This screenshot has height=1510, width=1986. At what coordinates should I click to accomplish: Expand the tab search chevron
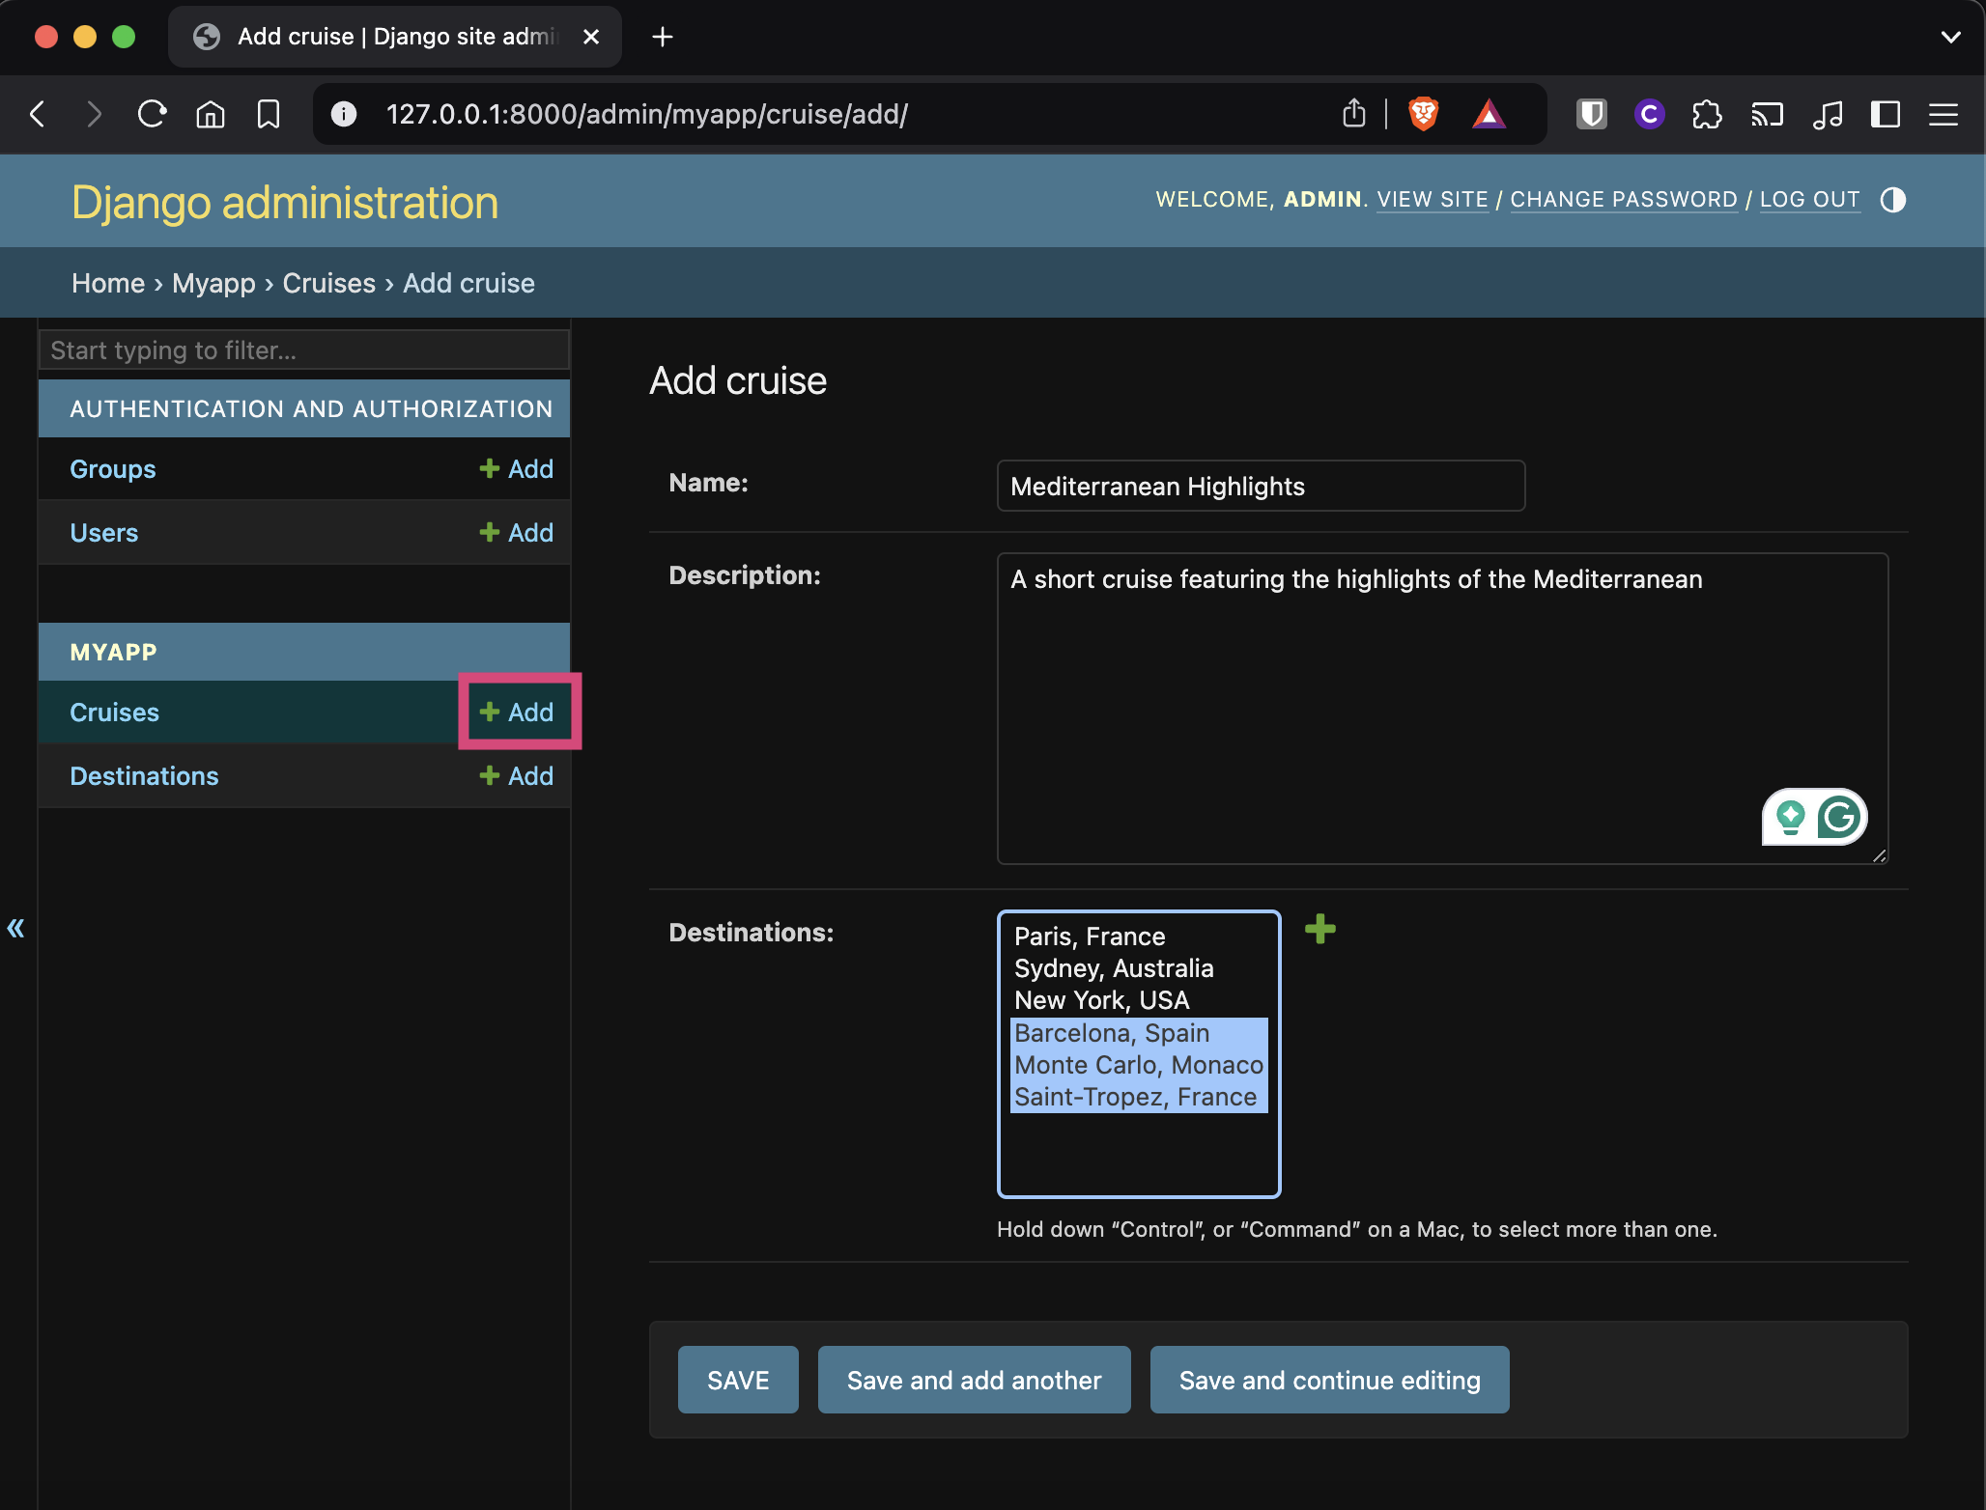click(x=1950, y=37)
